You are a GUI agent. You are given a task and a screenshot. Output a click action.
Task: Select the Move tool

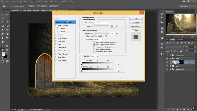click(7, 14)
